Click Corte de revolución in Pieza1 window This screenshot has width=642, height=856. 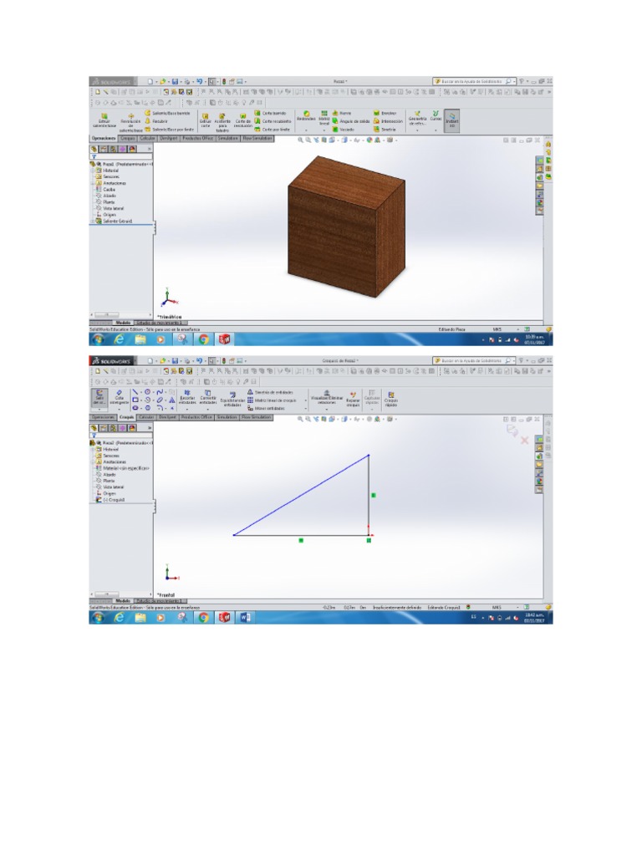coord(242,121)
